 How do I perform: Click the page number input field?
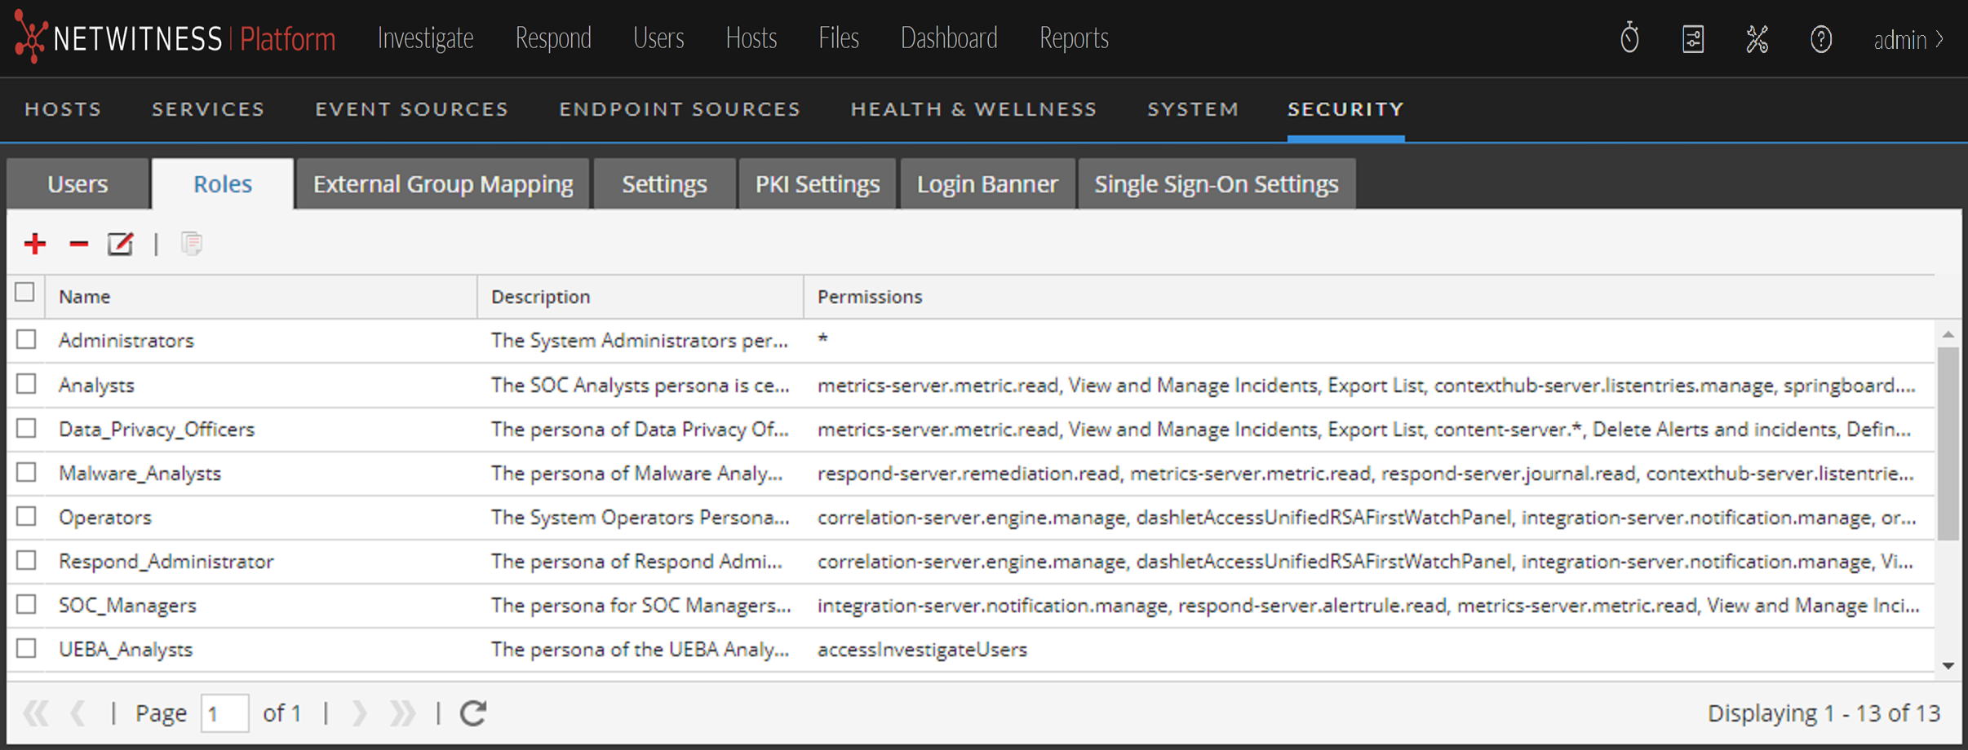[224, 714]
